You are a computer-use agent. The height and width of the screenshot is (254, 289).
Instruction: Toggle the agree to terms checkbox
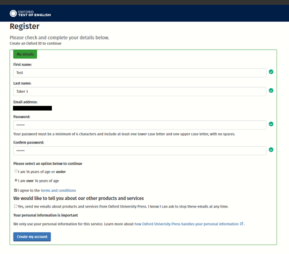(x=16, y=190)
